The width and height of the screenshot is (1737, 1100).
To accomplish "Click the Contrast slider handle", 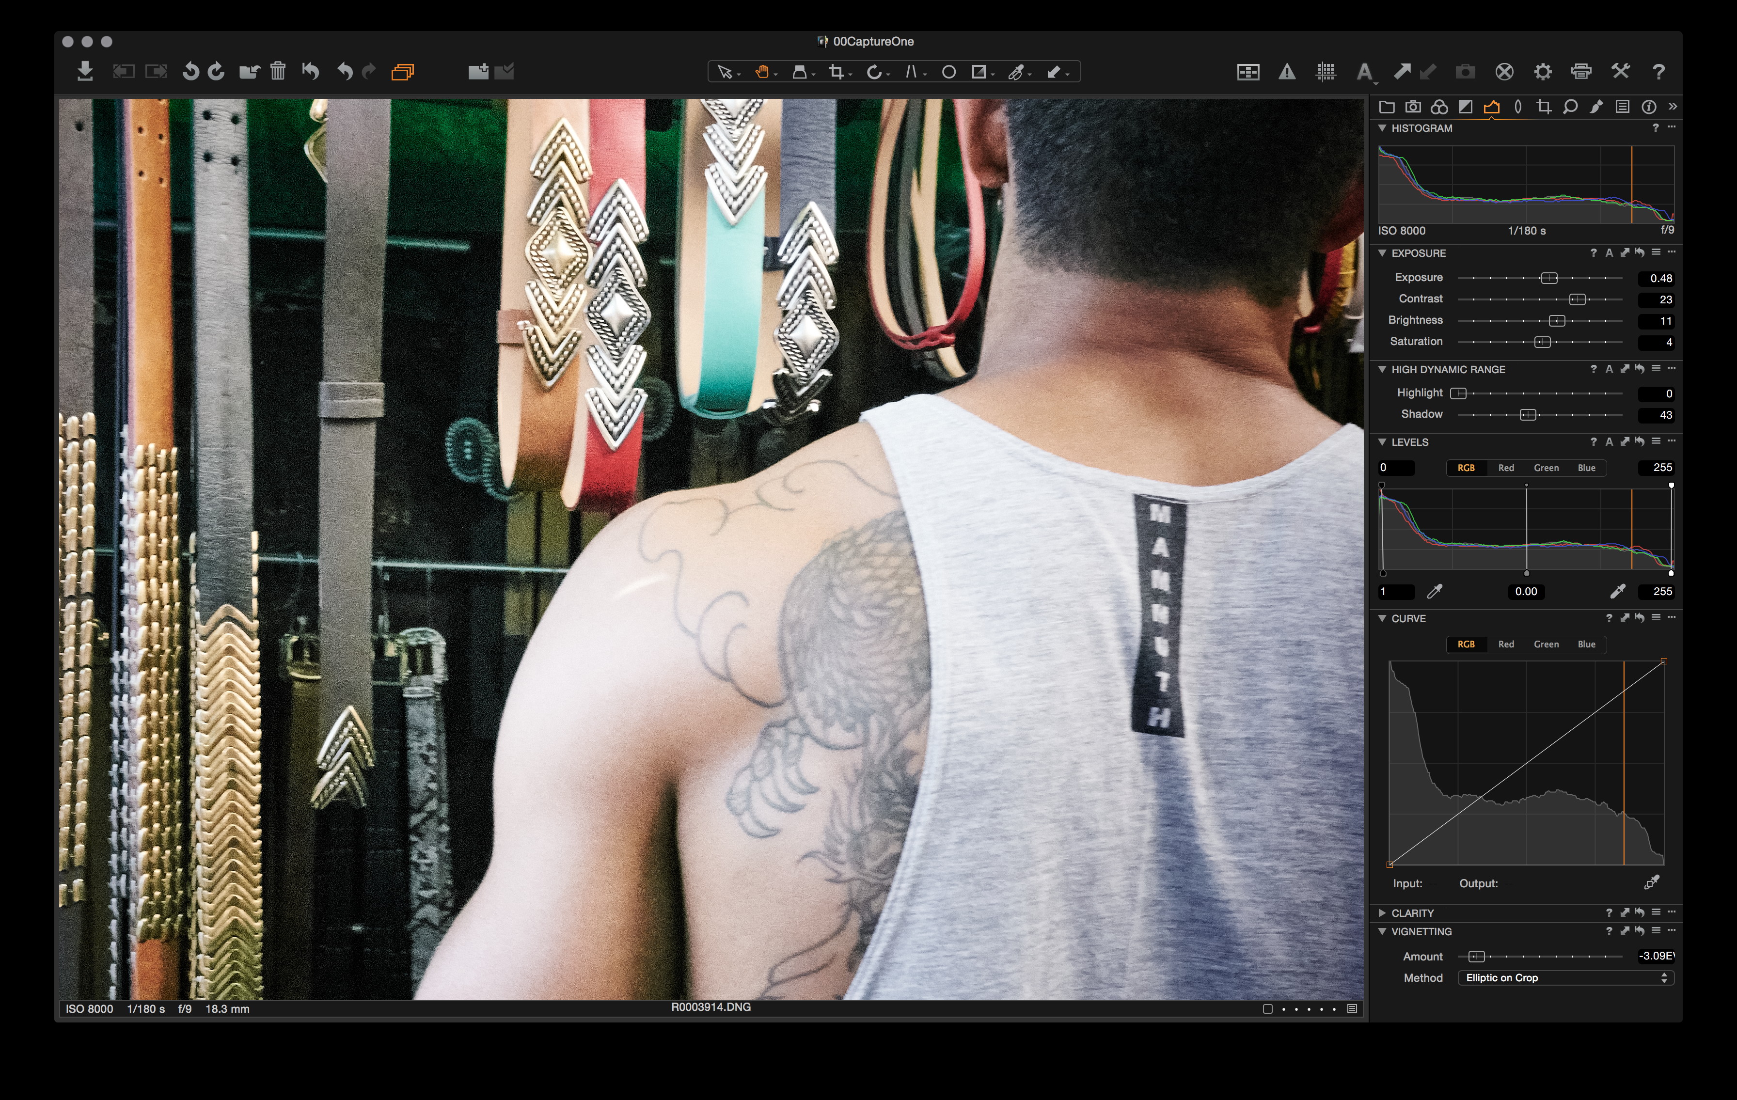I will (1577, 299).
